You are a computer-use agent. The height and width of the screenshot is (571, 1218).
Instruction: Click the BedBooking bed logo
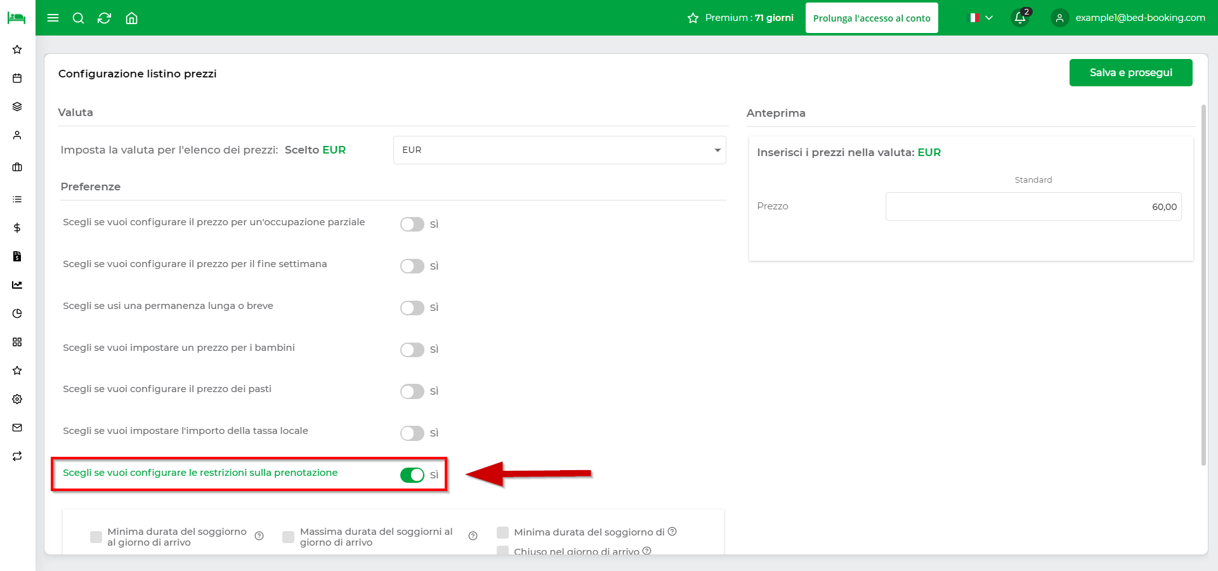[16, 18]
